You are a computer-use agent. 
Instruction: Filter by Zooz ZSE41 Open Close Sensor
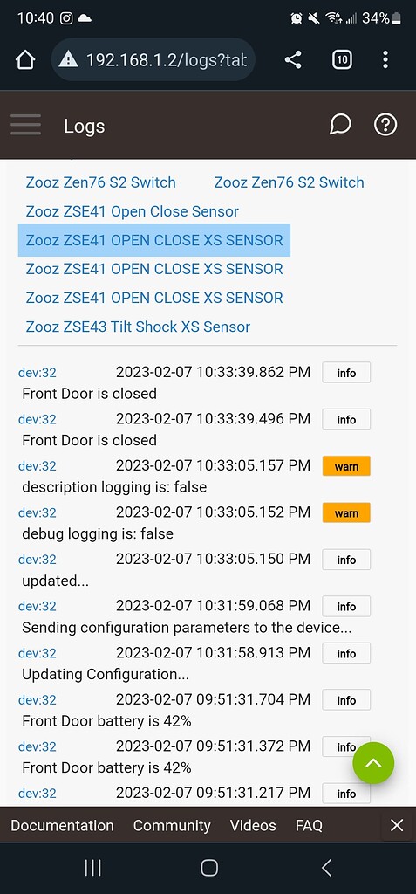click(x=133, y=211)
